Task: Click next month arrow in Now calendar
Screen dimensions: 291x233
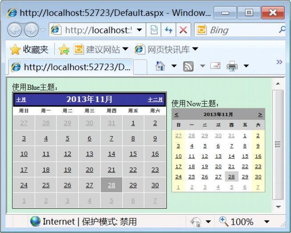Action: 260,115
